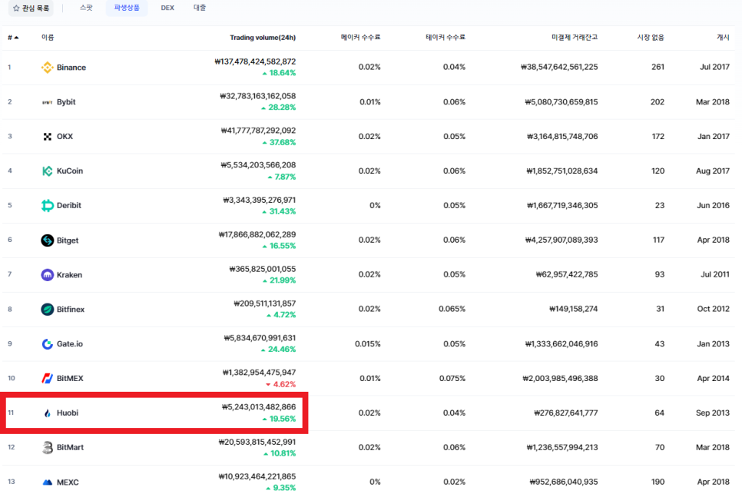Click the Bybit logo icon
The image size is (742, 494).
click(x=48, y=101)
